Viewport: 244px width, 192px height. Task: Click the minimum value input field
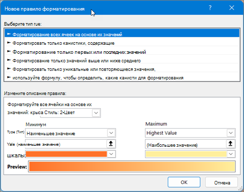pos(66,144)
